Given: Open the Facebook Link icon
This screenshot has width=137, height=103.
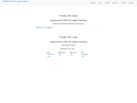Looking at the screenshot, I should [50, 54].
